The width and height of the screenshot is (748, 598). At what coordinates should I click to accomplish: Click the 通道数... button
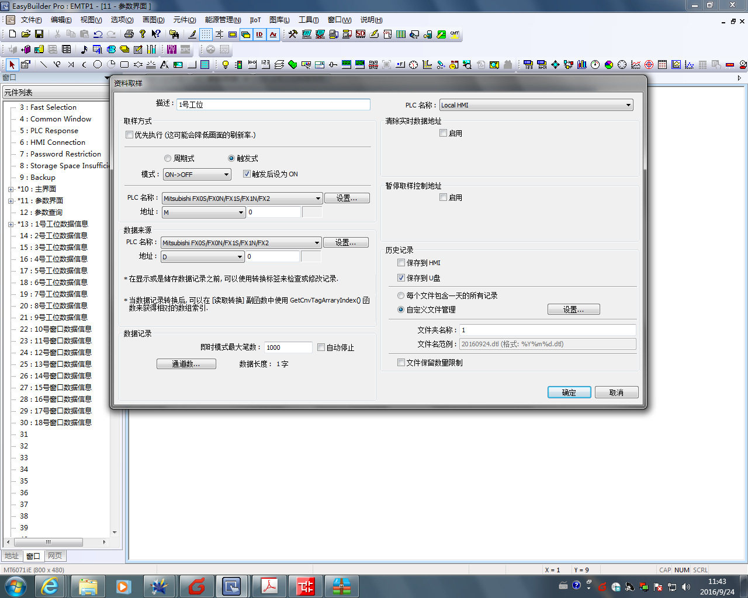pos(186,364)
